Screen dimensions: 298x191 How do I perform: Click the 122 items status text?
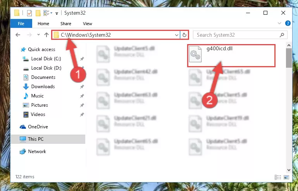(25, 177)
